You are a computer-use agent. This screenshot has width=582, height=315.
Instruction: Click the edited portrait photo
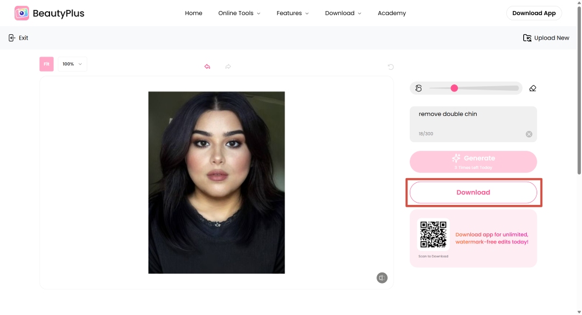217,182
